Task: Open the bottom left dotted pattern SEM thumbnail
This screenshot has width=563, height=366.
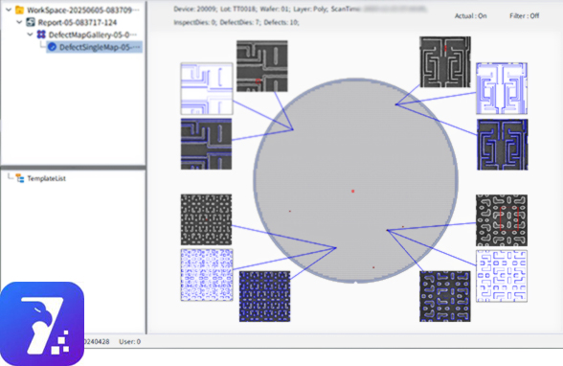Action: click(206, 219)
